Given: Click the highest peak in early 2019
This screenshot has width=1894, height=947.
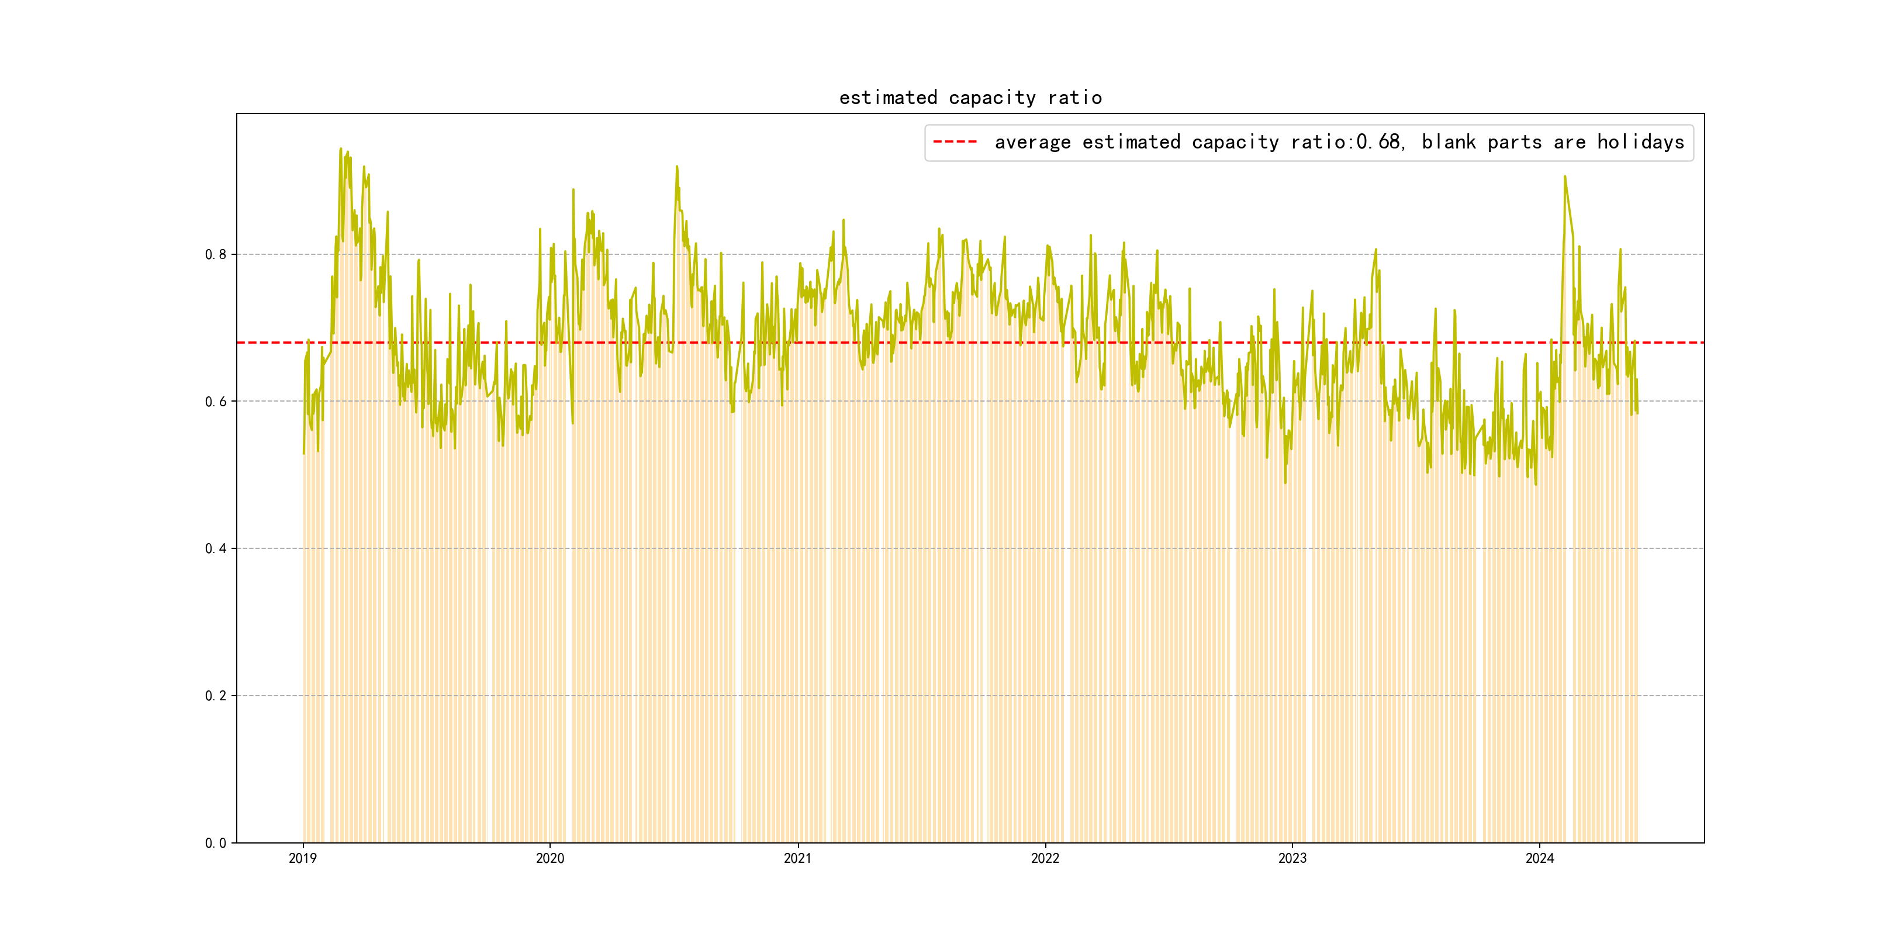Looking at the screenshot, I should click(x=340, y=149).
